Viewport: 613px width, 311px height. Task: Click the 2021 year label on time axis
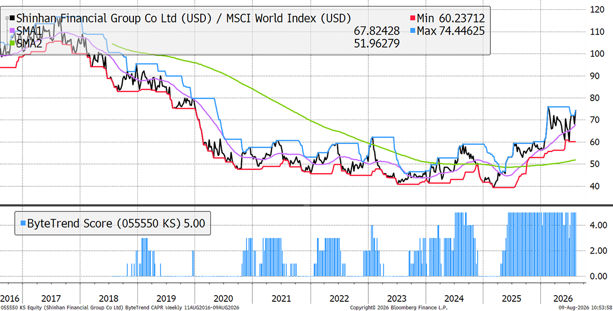pyautogui.click(x=281, y=298)
